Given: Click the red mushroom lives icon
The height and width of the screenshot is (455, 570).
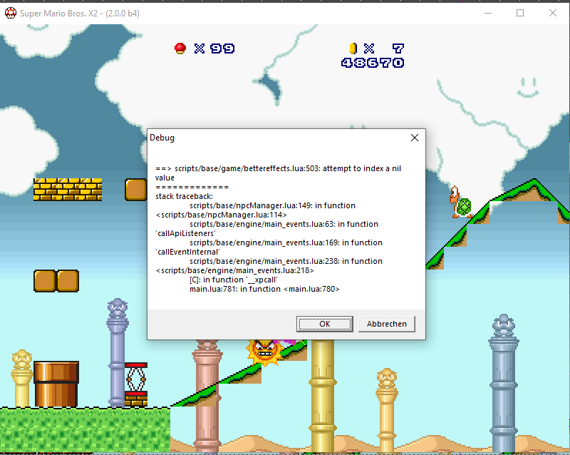Looking at the screenshot, I should tap(180, 48).
